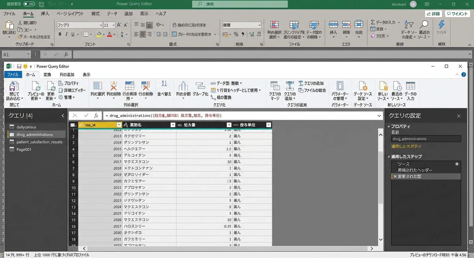This screenshot has width=474, height=258.
Task: Click in the Excel search box
Action: [240, 4]
